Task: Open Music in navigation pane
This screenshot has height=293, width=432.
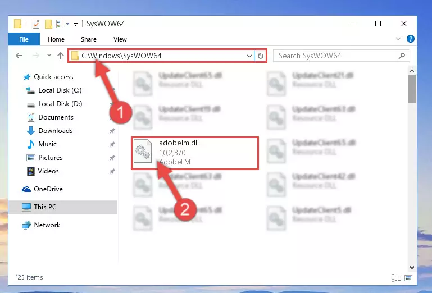Action: pyautogui.click(x=47, y=144)
